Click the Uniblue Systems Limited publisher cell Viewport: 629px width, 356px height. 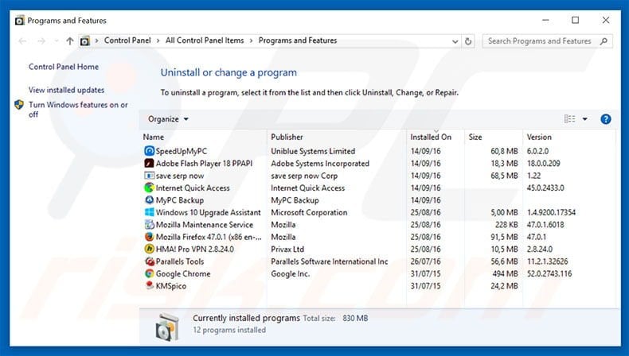[313, 151]
